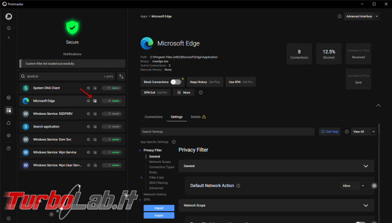Select Network Scope in settings tree
Image resolution: width=392 pixels, height=223 pixels.
coord(160,162)
